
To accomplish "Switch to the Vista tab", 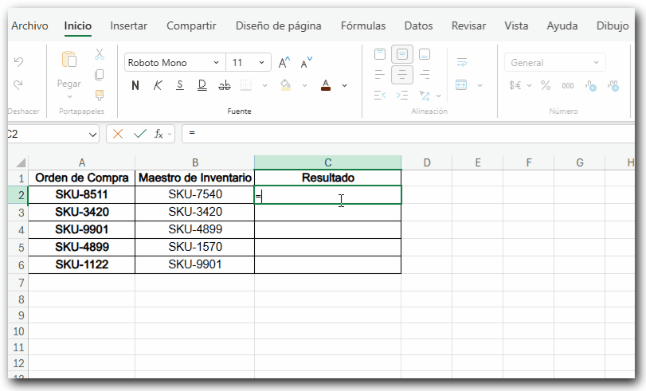I will [516, 25].
